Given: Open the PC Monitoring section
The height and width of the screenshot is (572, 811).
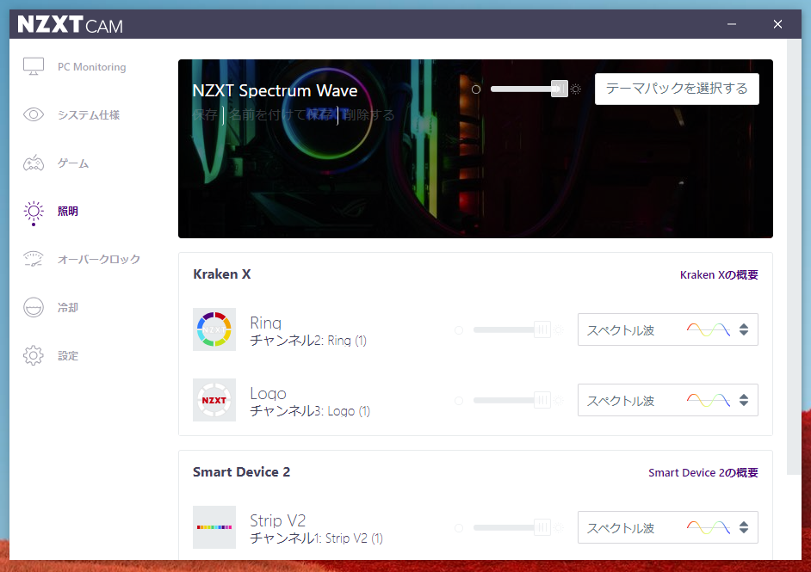Looking at the screenshot, I should (91, 66).
